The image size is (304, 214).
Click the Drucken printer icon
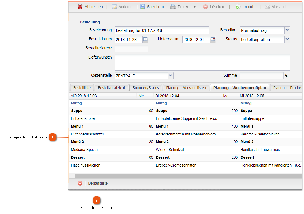coord(173,7)
